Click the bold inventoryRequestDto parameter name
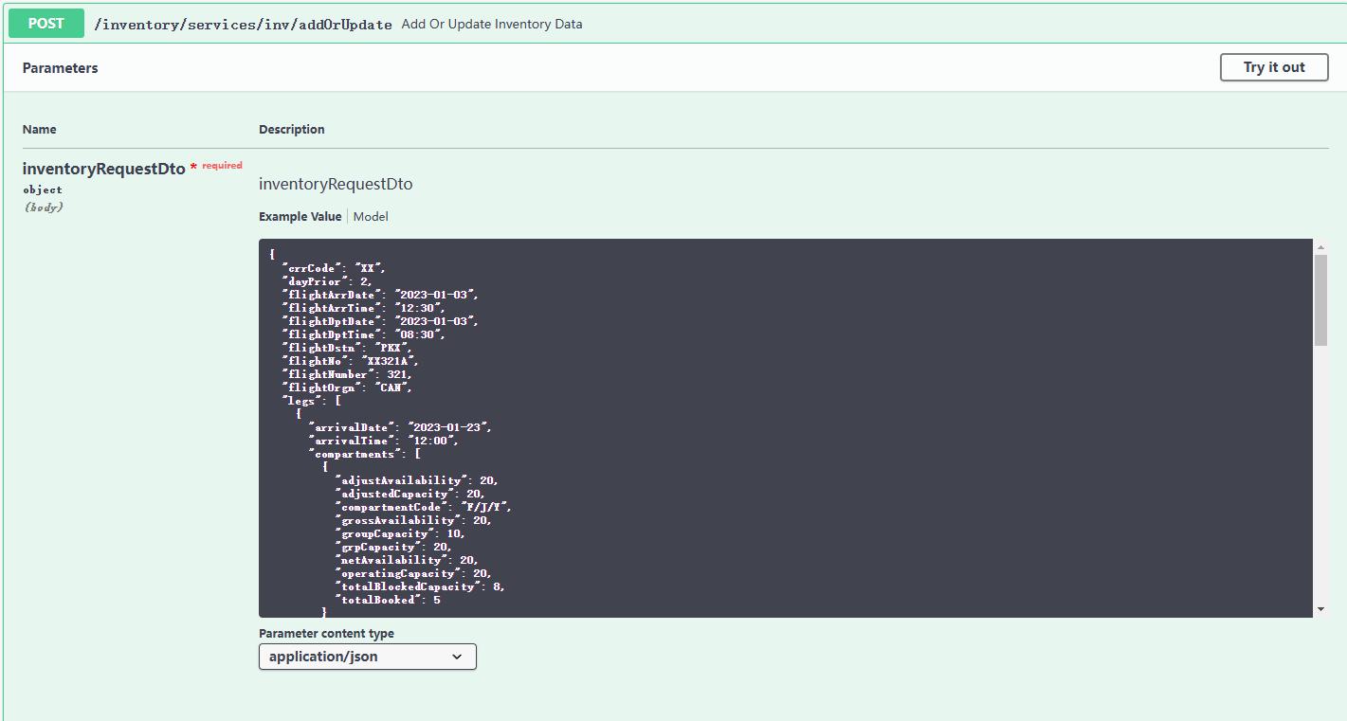 103,169
